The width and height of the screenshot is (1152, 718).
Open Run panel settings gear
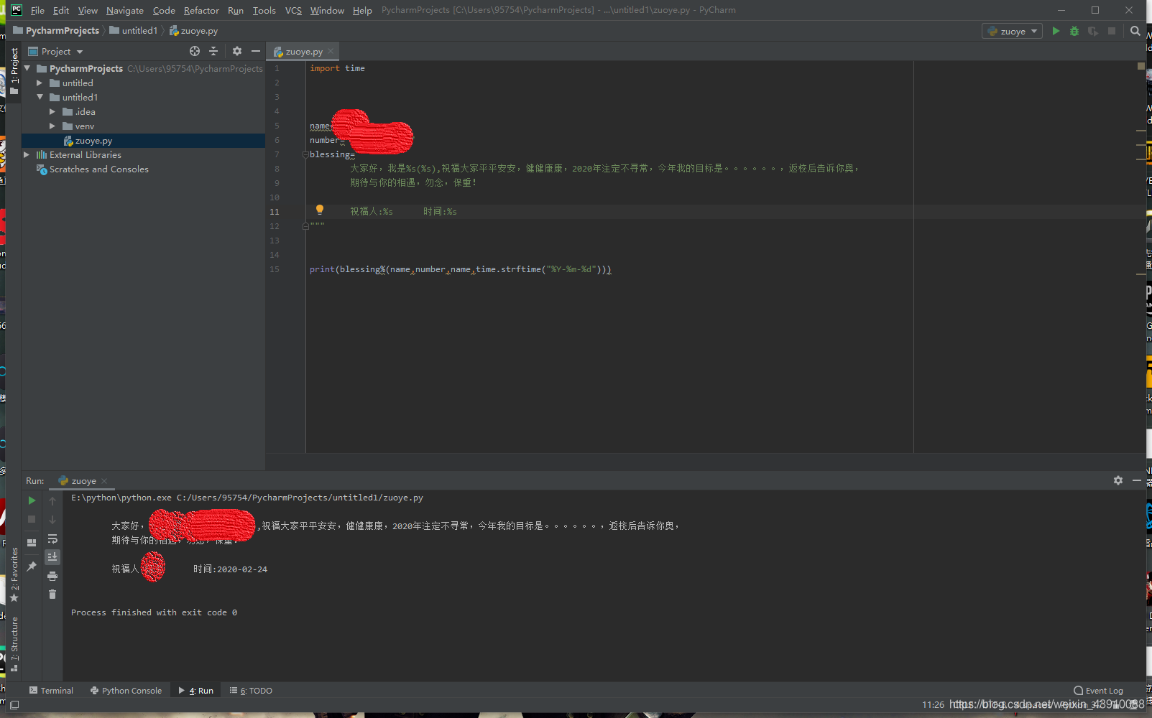tap(1118, 480)
